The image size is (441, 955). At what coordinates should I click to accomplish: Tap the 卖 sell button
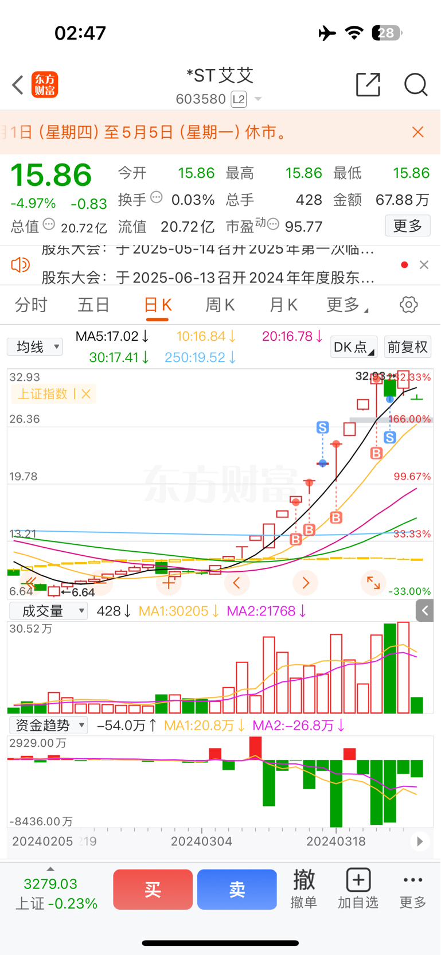coord(237,889)
